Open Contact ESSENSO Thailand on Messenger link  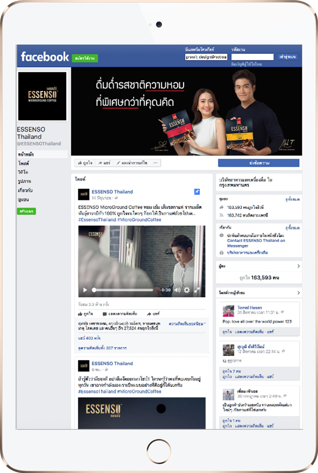[x=256, y=243]
